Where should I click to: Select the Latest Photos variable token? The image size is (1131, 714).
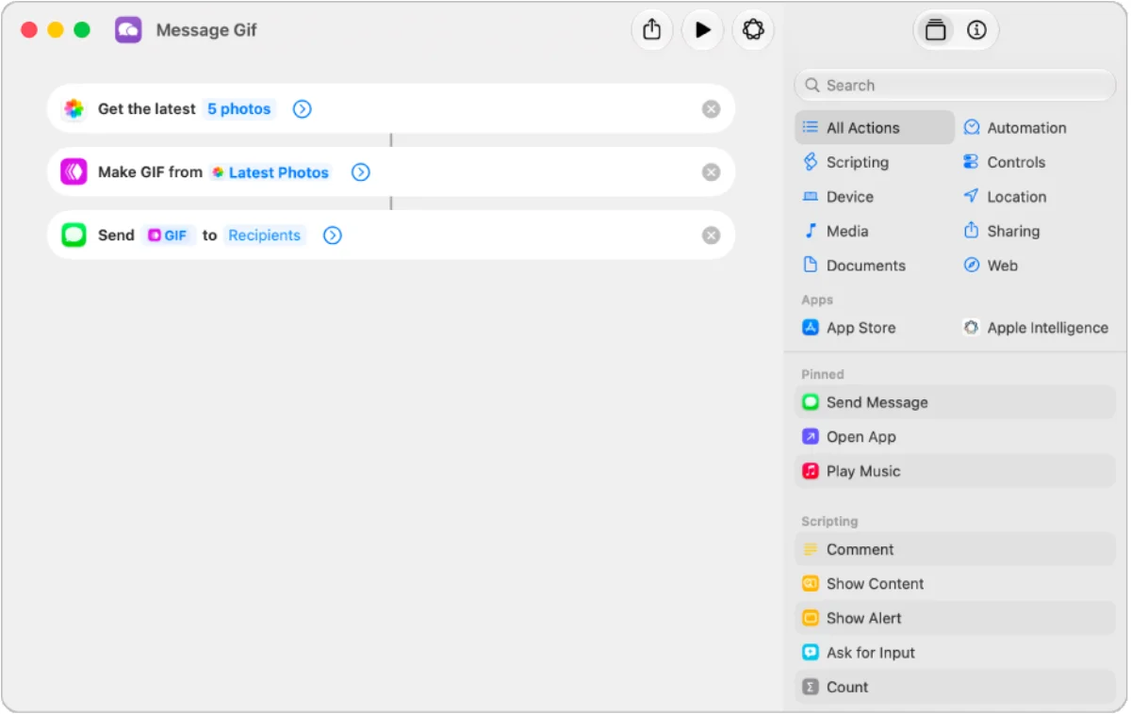(270, 172)
